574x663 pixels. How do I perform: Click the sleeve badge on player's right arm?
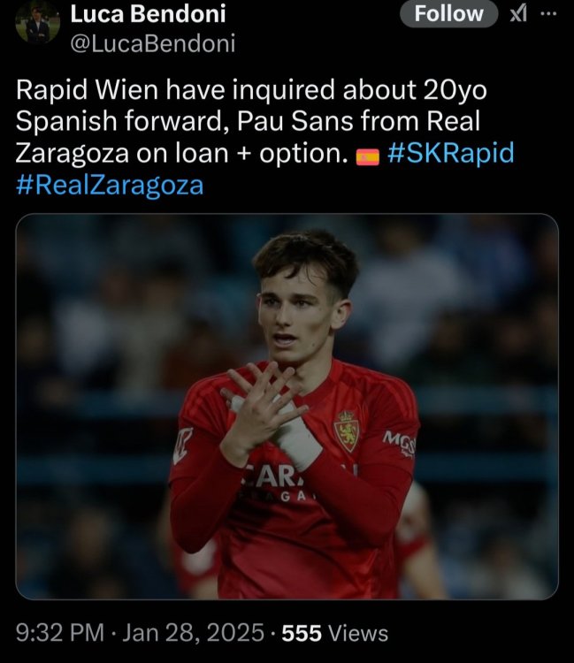pos(183,446)
